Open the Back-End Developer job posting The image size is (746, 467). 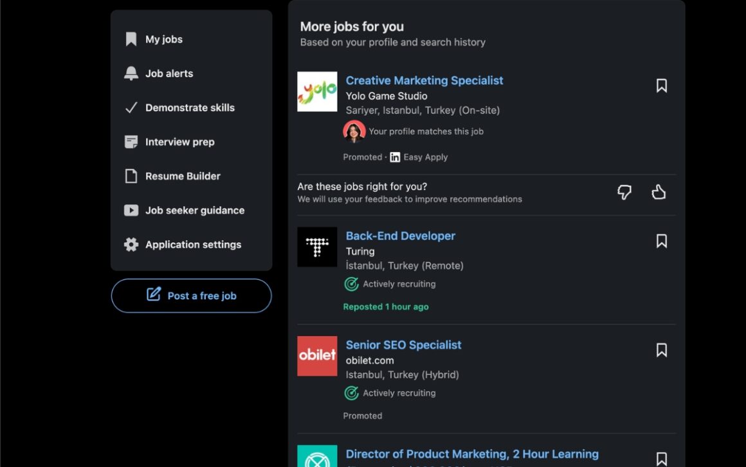click(401, 236)
